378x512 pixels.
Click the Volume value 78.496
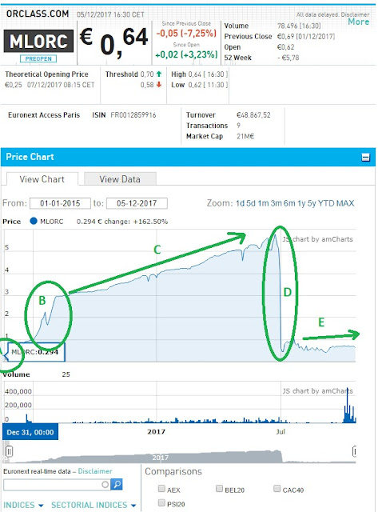tap(287, 26)
